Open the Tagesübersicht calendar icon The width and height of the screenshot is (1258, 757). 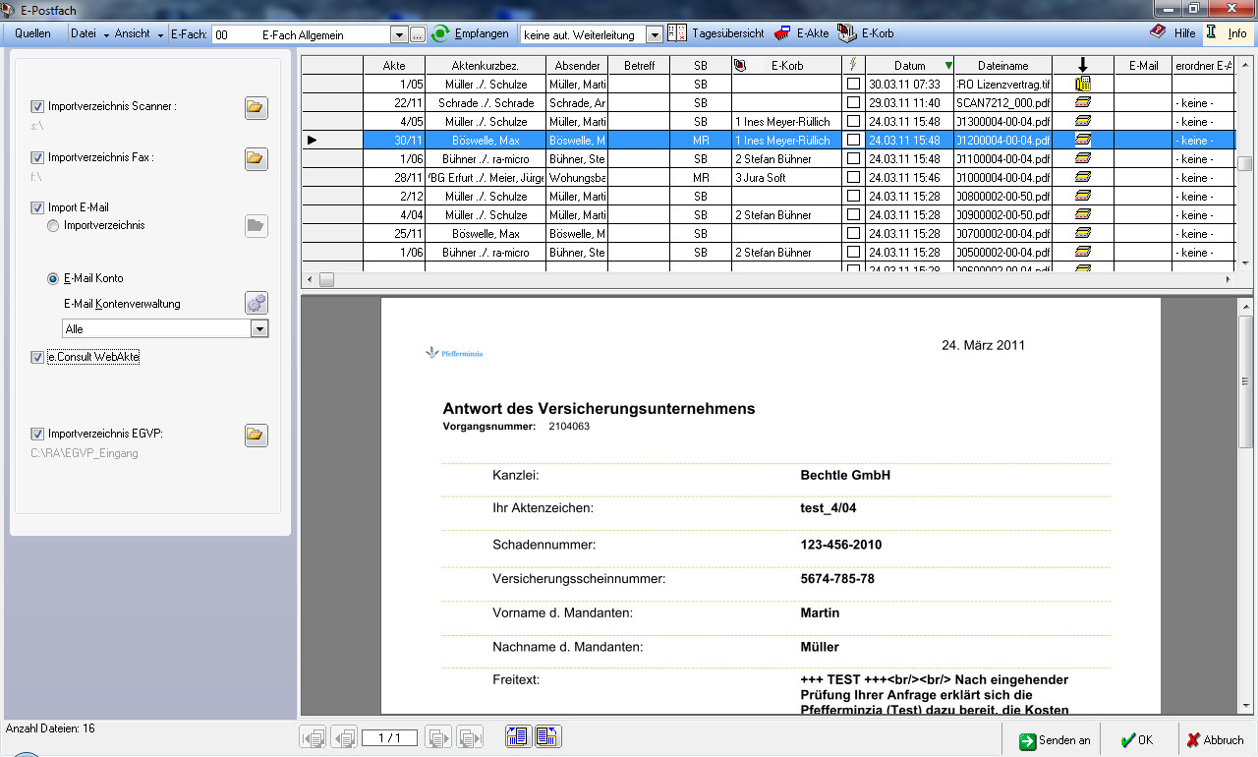(x=677, y=33)
